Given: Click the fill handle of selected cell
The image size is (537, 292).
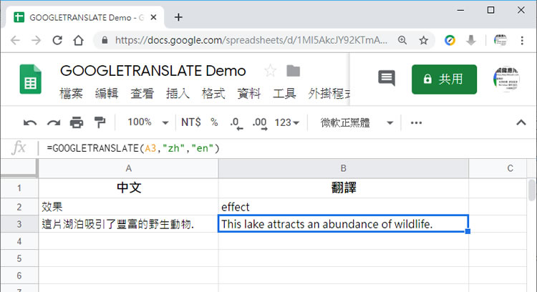Looking at the screenshot, I should [x=468, y=231].
